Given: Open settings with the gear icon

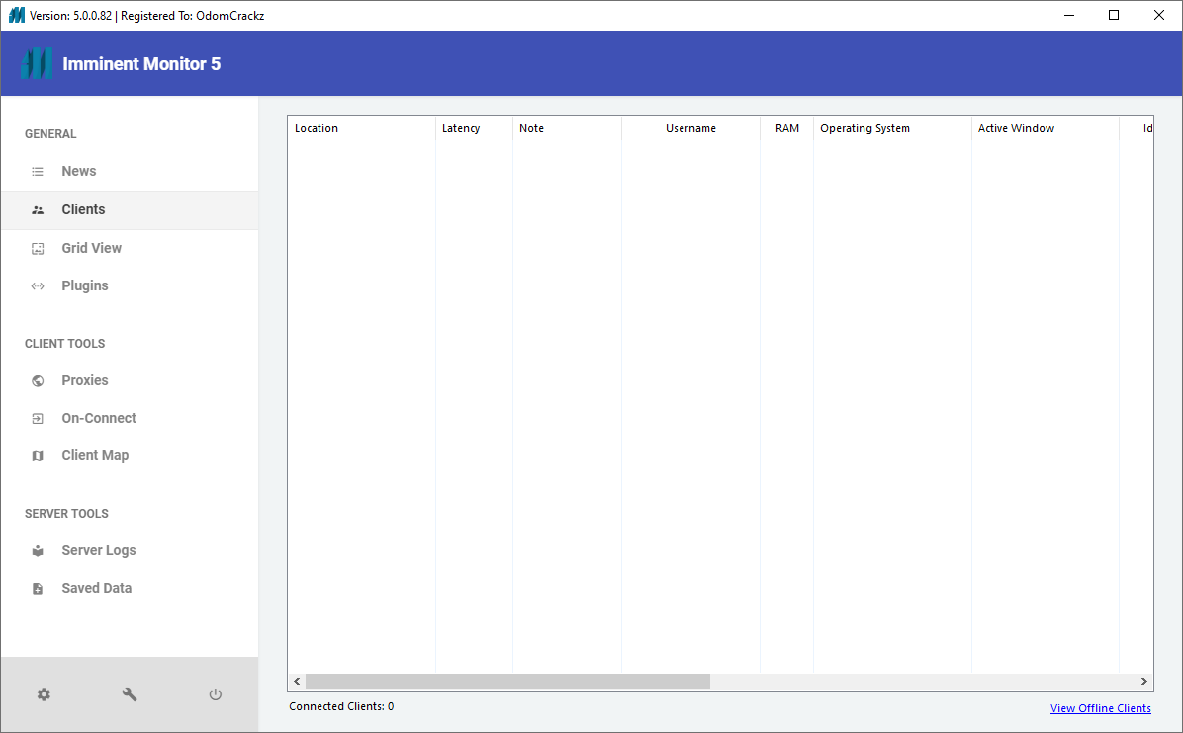Looking at the screenshot, I should tap(44, 694).
